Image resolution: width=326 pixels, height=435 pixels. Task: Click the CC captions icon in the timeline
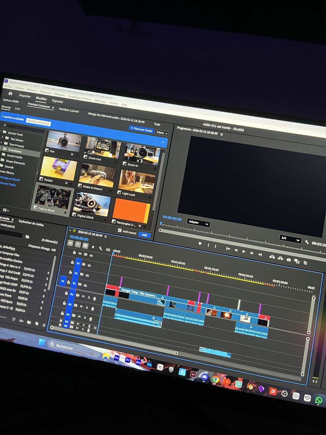(x=108, y=249)
